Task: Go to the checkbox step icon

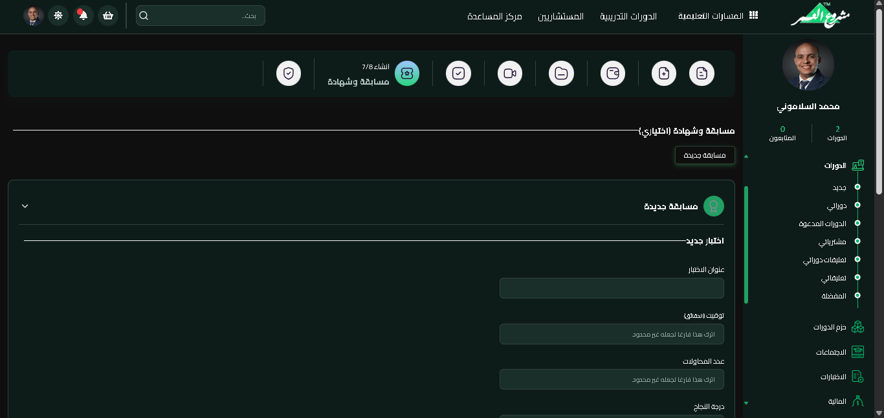Action: point(458,73)
